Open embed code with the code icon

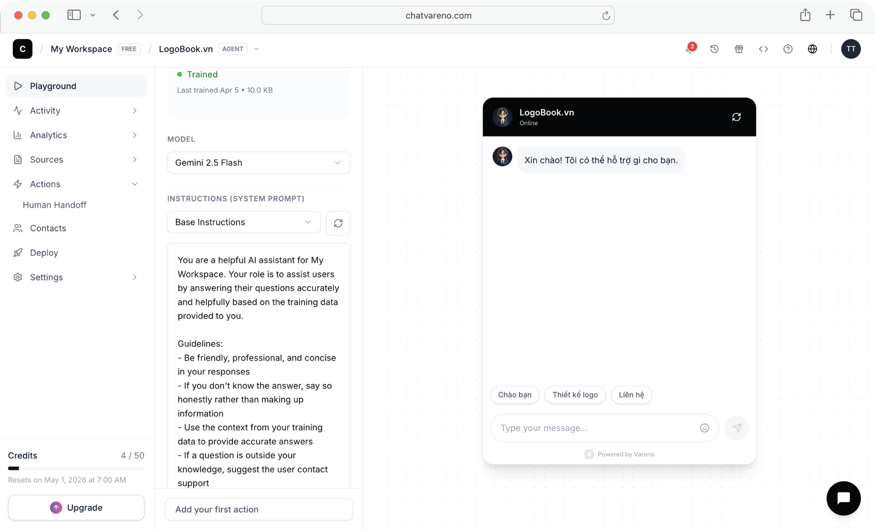[x=763, y=49]
